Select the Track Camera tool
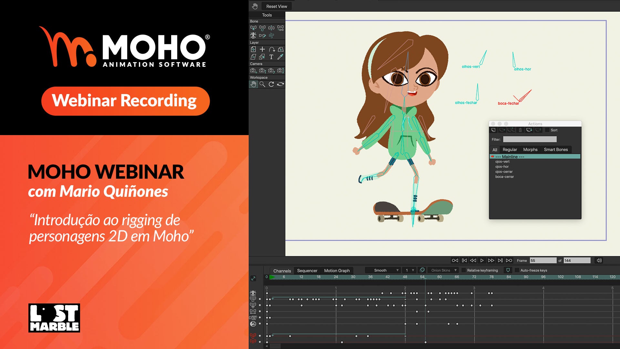The width and height of the screenshot is (620, 349). coord(253,70)
